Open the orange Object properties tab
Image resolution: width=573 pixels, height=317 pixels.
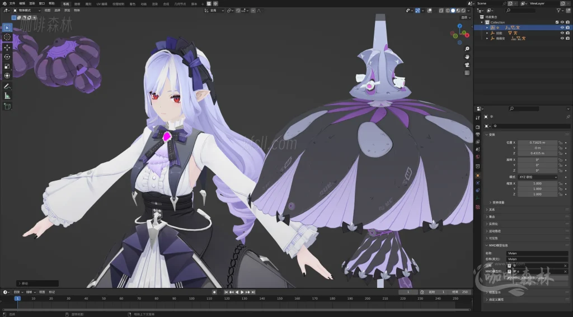pos(478,176)
